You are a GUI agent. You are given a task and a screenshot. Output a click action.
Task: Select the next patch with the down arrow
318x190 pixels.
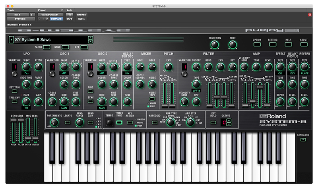[91, 42]
